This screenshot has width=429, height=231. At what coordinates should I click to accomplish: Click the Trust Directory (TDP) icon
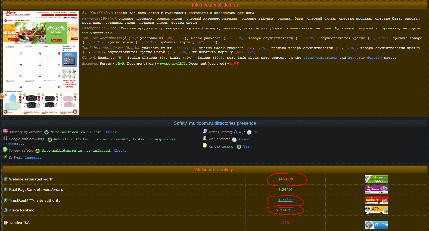[205, 131]
